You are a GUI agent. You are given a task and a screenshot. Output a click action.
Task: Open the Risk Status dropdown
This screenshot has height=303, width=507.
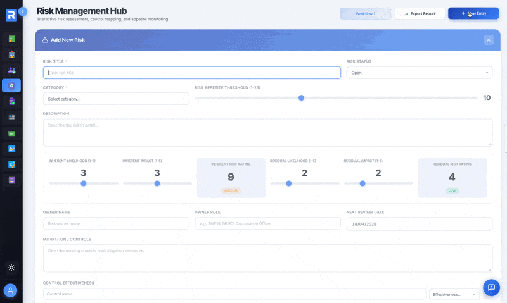coord(420,73)
